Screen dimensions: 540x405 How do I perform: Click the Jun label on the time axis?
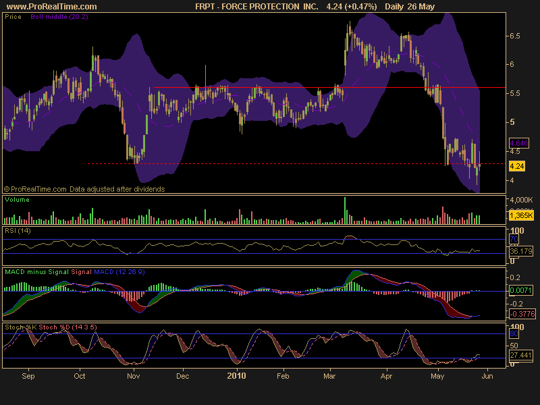(487, 376)
